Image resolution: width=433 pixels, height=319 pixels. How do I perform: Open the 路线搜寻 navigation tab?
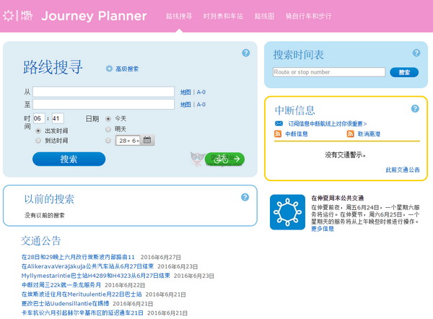(x=179, y=16)
